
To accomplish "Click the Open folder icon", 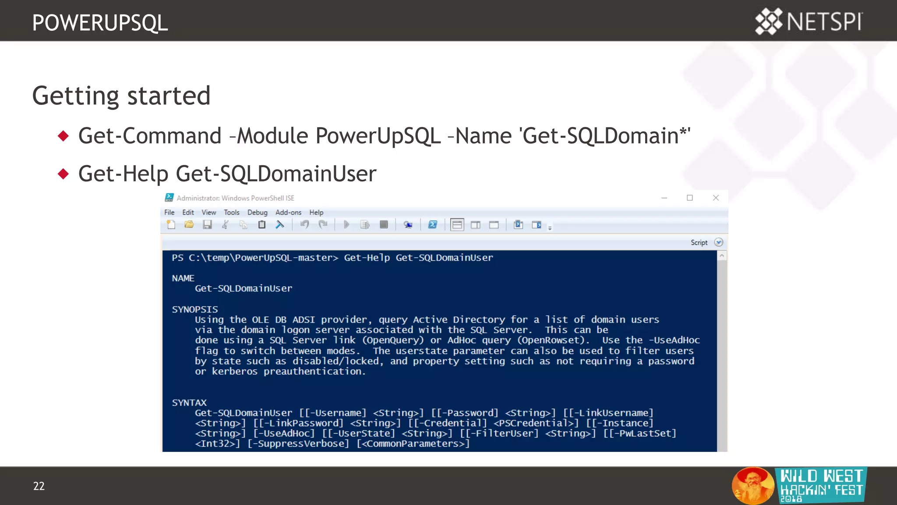I will [x=189, y=225].
